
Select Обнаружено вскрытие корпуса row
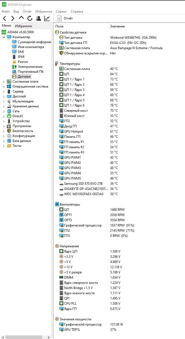pyautogui.click(x=119, y=53)
